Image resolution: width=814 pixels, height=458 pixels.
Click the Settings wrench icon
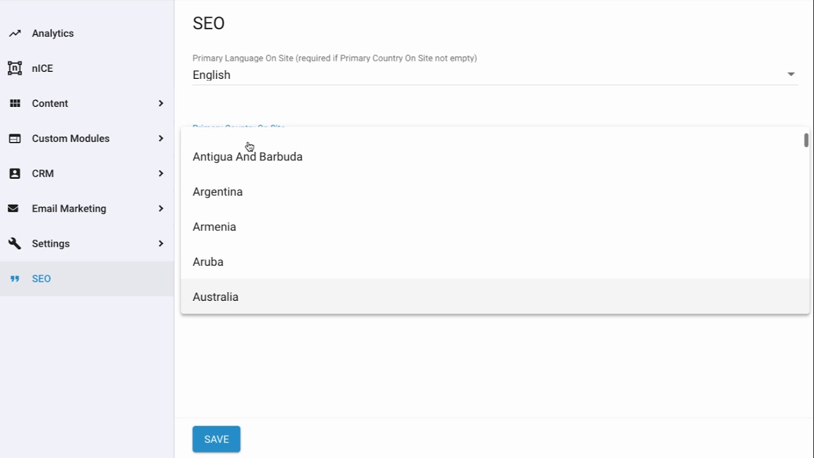pos(15,243)
